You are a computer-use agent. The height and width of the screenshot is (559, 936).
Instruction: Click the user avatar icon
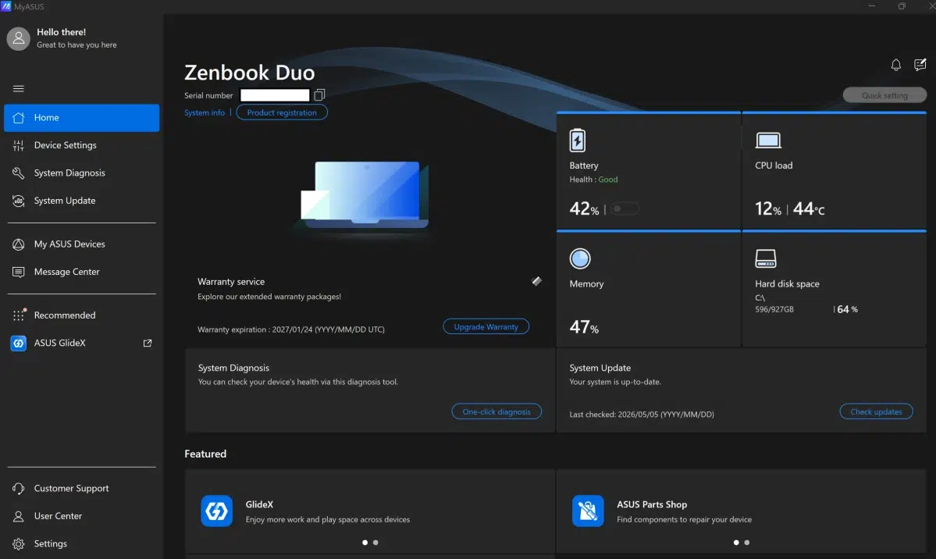point(19,39)
